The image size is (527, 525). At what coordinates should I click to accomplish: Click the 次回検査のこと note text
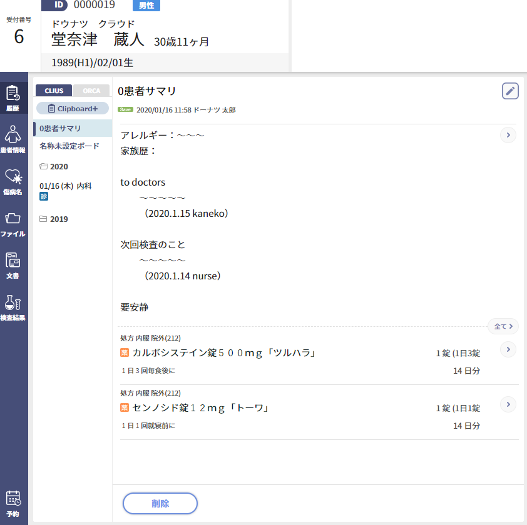point(153,245)
